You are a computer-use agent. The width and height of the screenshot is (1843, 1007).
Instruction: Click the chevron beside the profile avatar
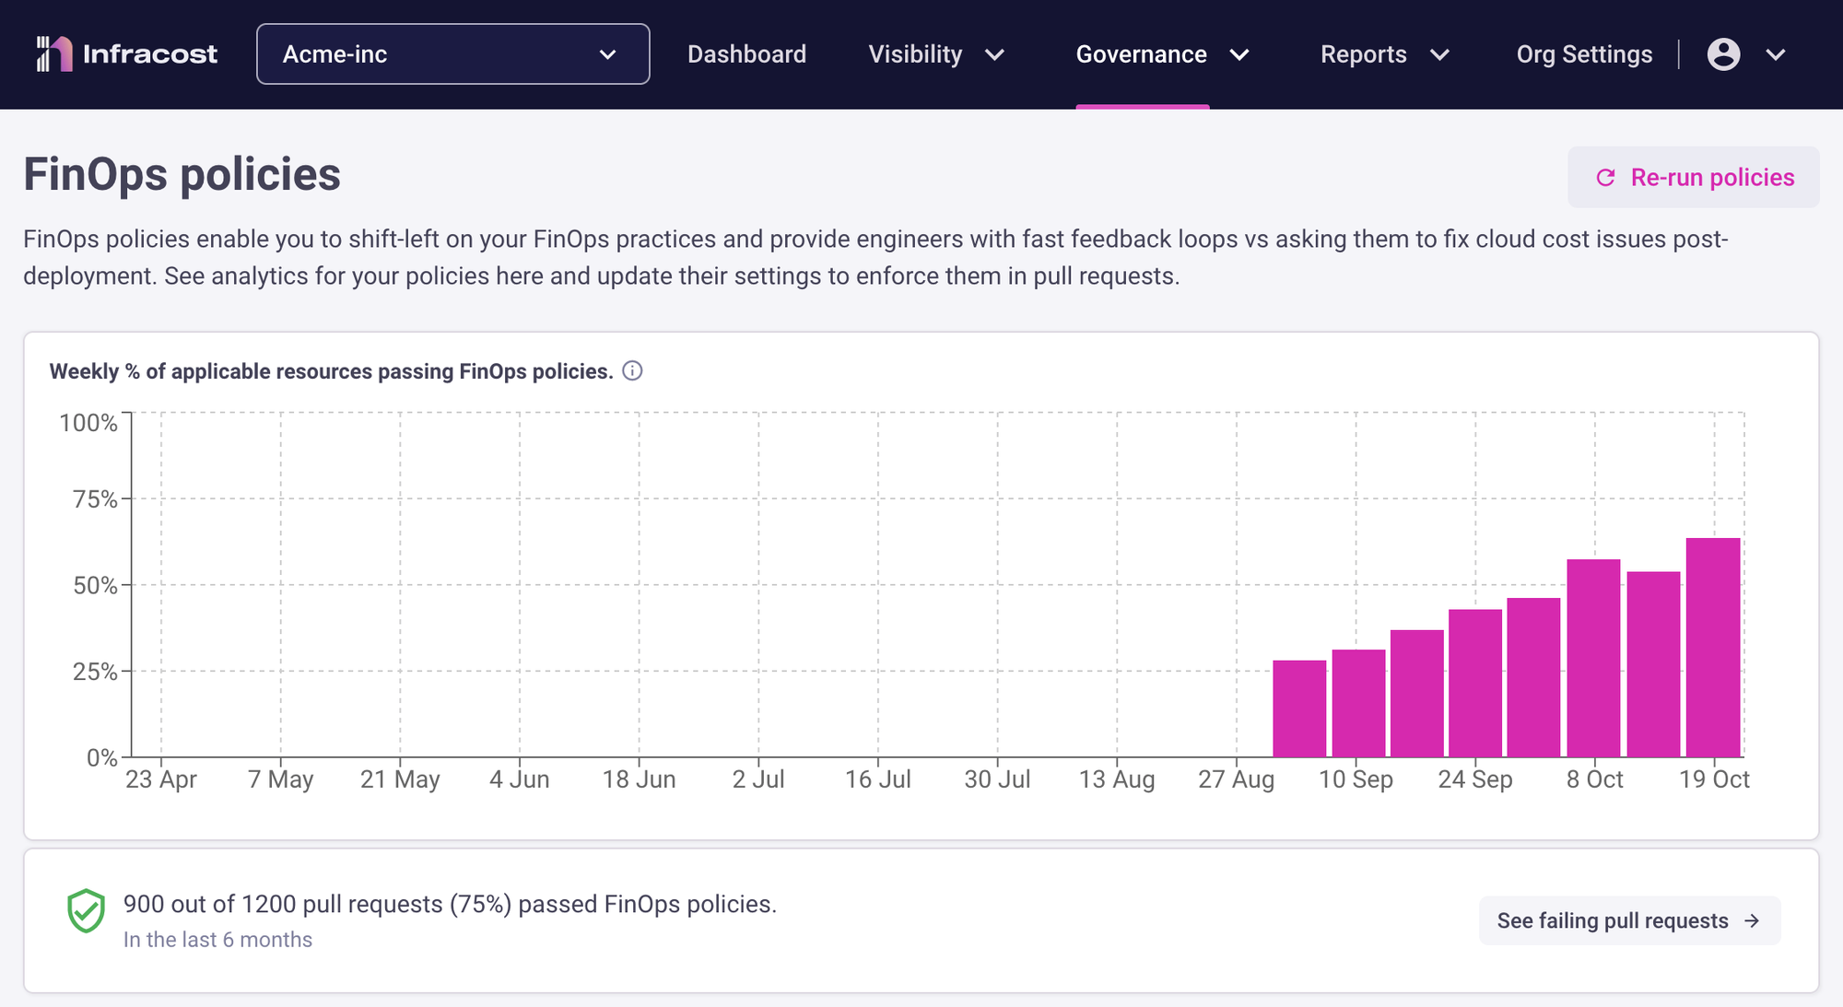coord(1774,55)
